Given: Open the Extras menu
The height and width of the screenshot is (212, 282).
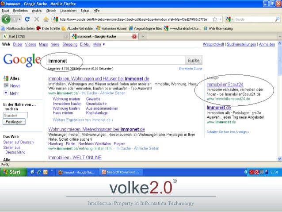Looking at the screenshot, I should pyautogui.click(x=85, y=11).
